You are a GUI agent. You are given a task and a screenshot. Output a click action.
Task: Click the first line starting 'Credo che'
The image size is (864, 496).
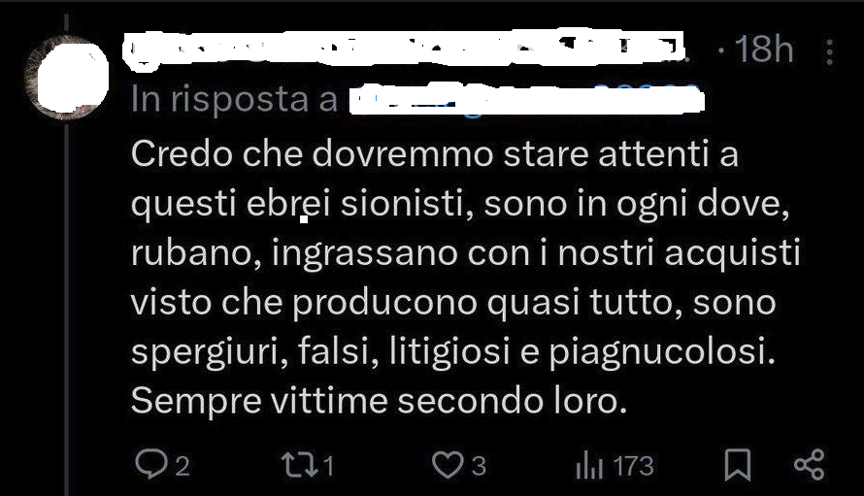point(434,153)
